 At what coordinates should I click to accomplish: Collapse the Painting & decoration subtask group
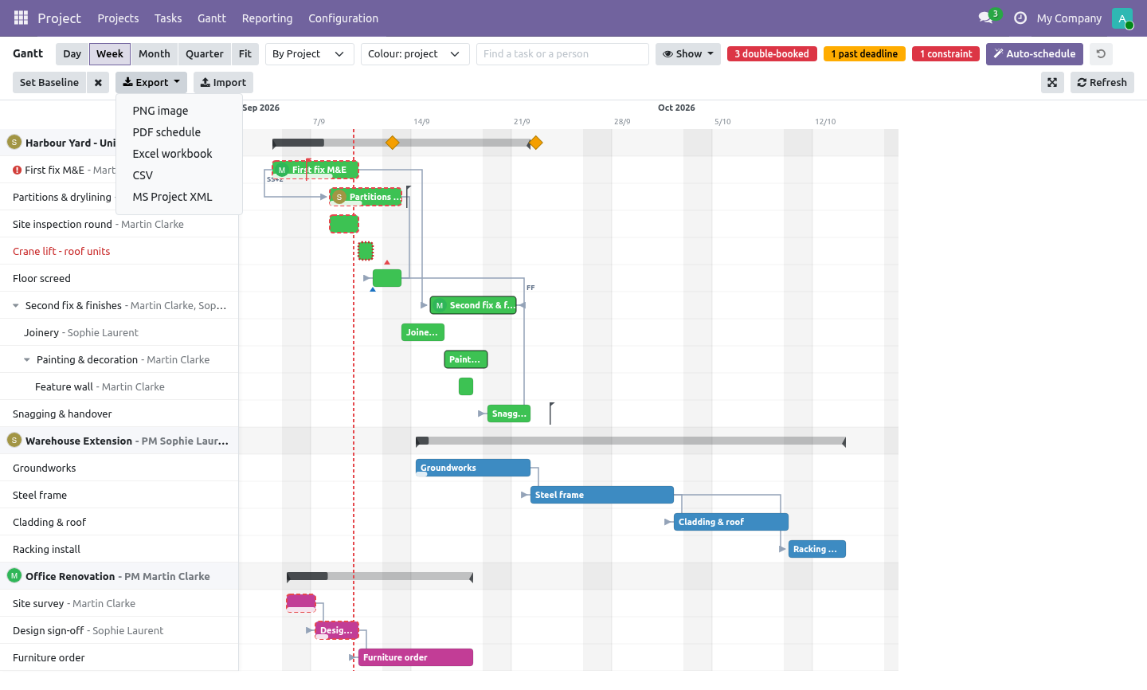27,359
